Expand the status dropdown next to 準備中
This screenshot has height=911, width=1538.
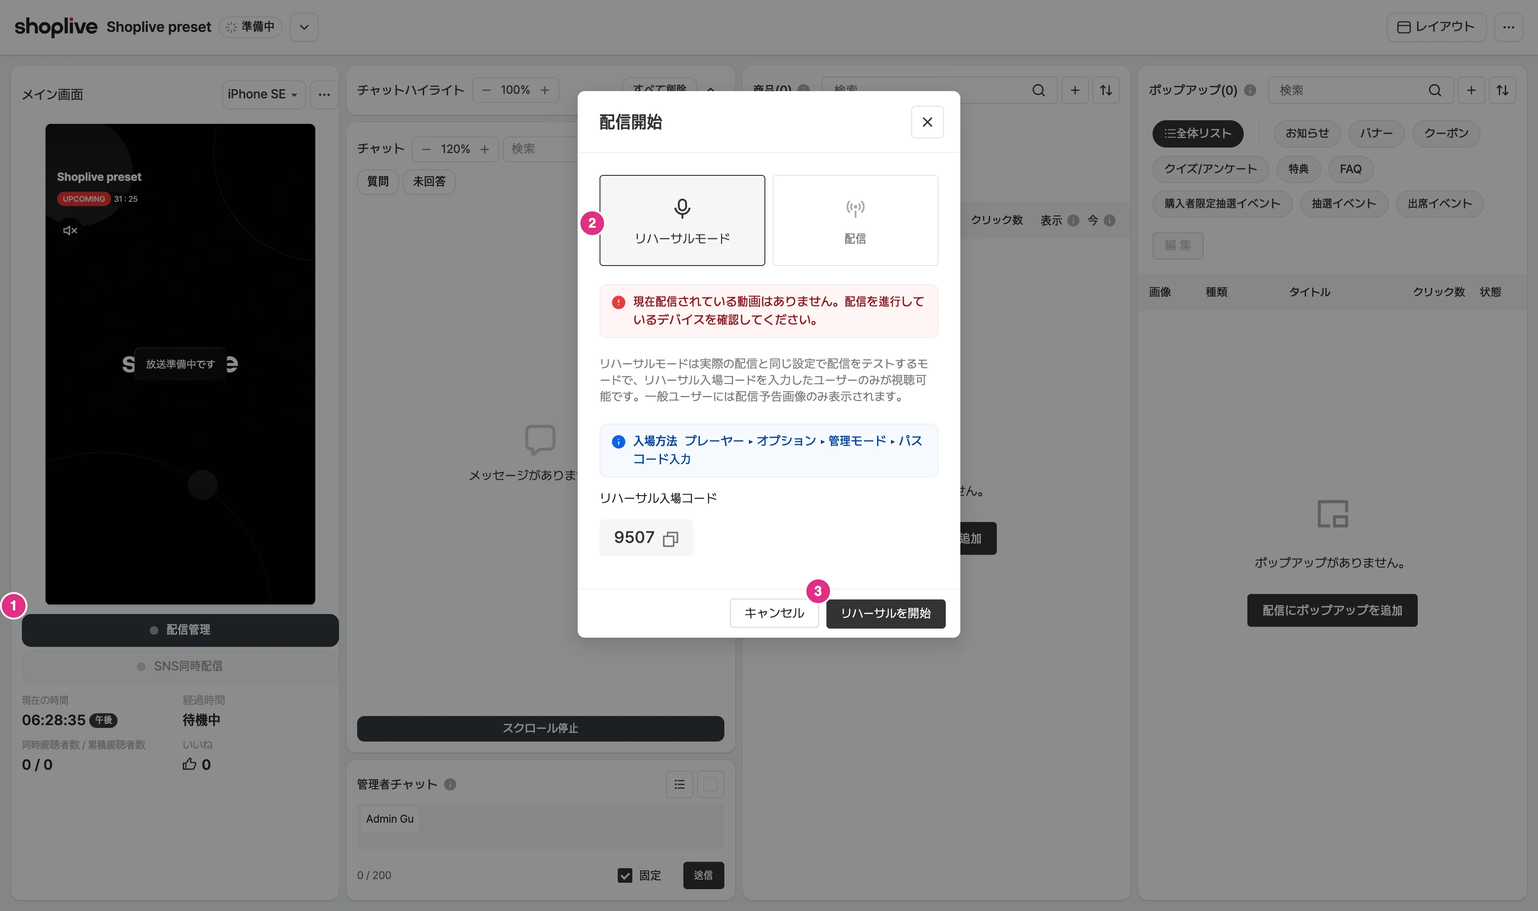[304, 27]
